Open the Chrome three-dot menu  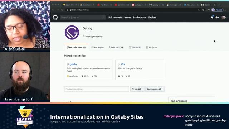pos(226,10)
